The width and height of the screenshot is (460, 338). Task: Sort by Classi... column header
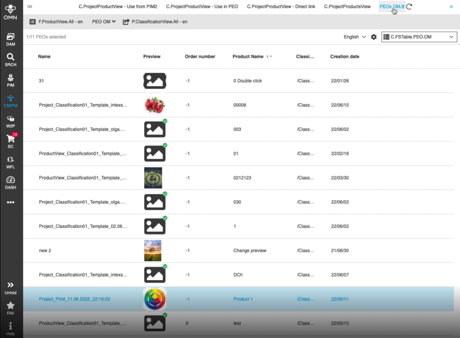click(305, 57)
